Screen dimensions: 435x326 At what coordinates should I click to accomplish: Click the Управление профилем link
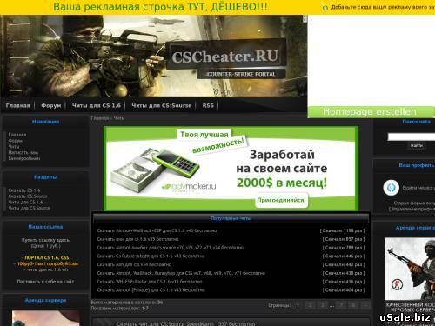point(413,209)
